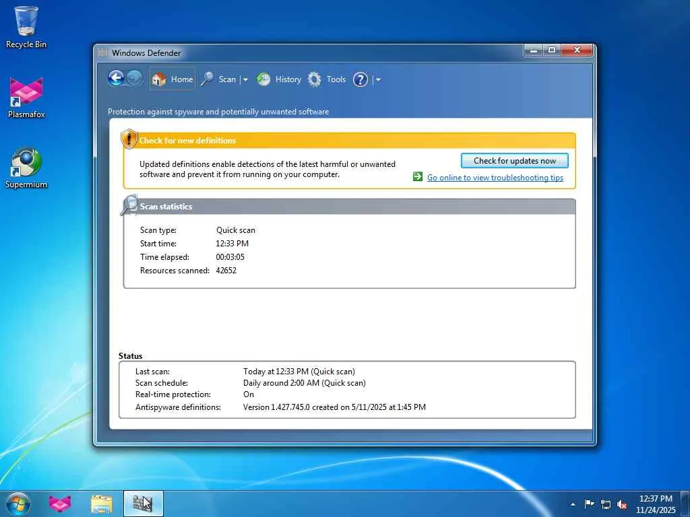Select the Check for new definitions heading
The image size is (690, 517).
[187, 141]
